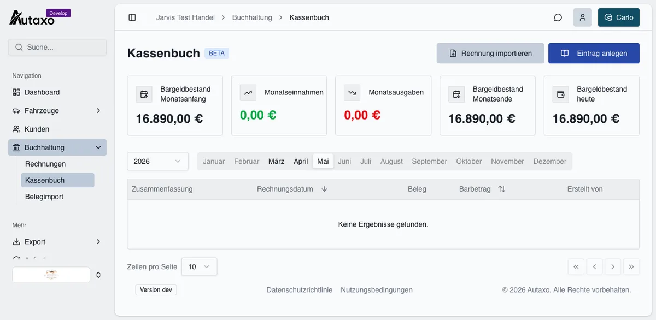The width and height of the screenshot is (656, 320).
Task: Expand the Export menu chevron
Action: [x=98, y=242]
